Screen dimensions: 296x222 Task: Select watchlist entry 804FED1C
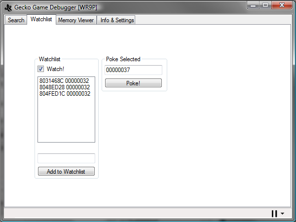64,94
